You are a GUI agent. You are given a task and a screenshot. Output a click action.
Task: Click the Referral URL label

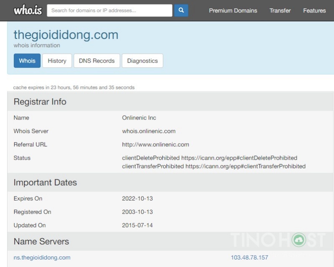tap(30, 145)
